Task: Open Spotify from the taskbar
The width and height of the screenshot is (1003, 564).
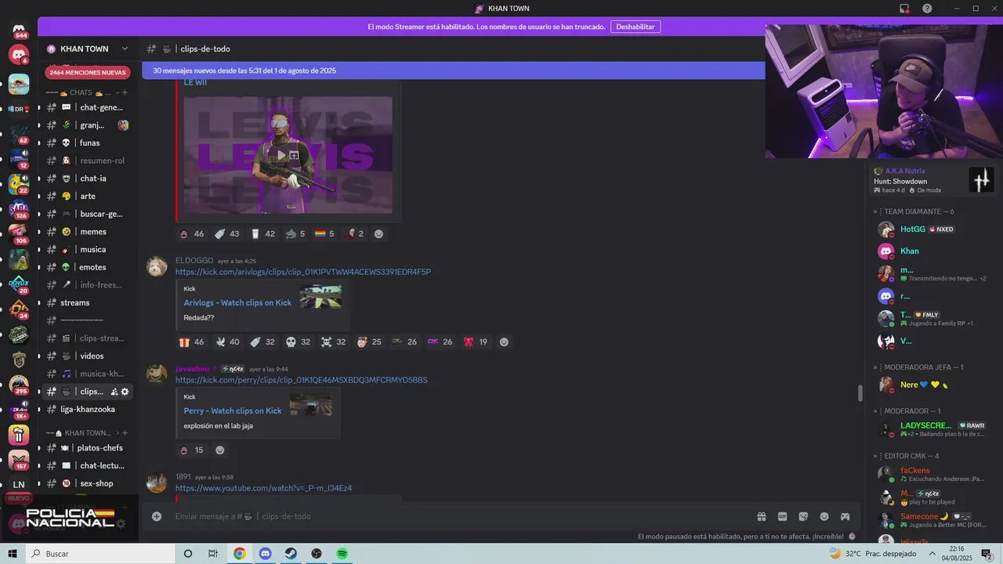Action: tap(342, 554)
